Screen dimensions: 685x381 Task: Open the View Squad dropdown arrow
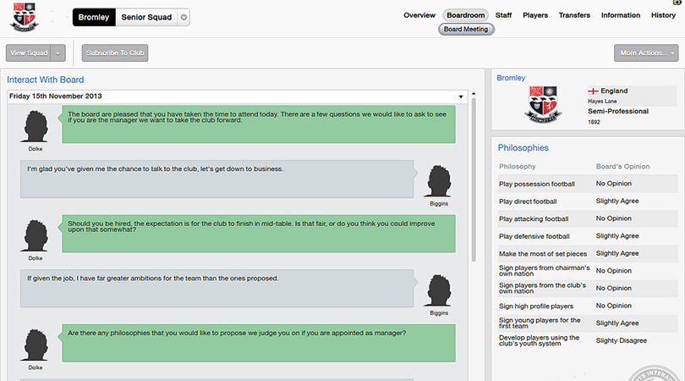click(58, 52)
